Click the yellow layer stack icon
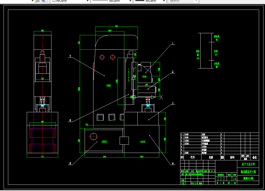265x191 pixels. click(38, 1)
